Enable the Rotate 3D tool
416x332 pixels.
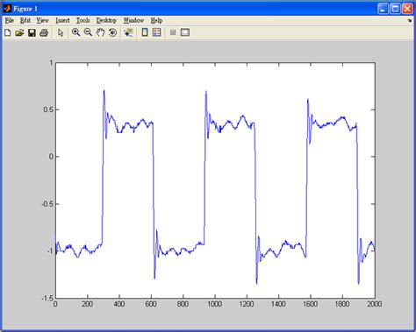click(112, 32)
